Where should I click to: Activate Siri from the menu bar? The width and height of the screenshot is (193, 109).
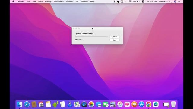pyautogui.click(x=175, y=2)
